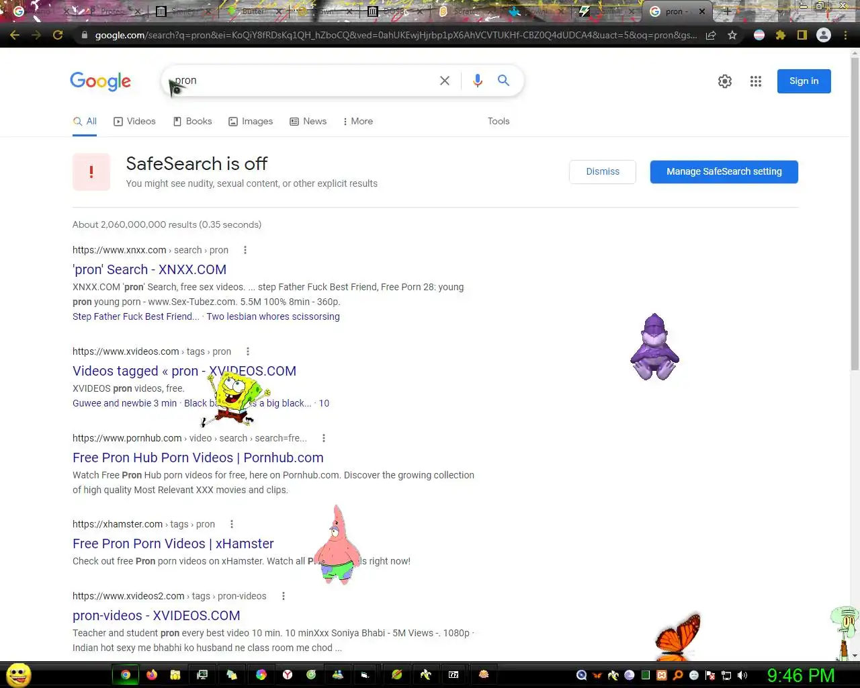This screenshot has height=688, width=860.
Task: View site info via the padlock icon
Action: (84, 35)
